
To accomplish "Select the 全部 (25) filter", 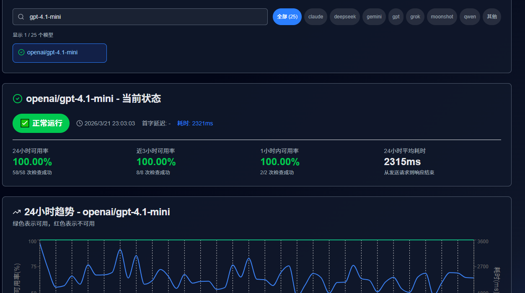I will [x=287, y=17].
